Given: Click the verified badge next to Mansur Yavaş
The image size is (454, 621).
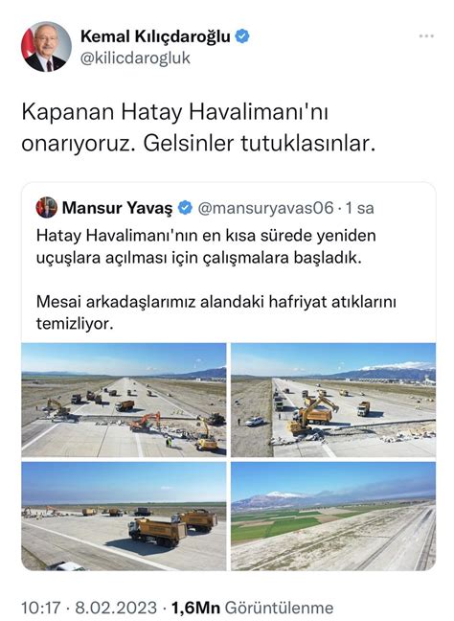Looking at the screenshot, I should click(x=185, y=208).
